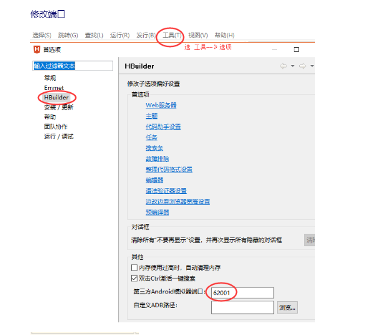
Task: Enable 内存使用过高时自动清理内存 checkbox
Action: click(x=134, y=268)
